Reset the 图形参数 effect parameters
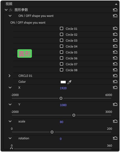 [x=115, y=10]
